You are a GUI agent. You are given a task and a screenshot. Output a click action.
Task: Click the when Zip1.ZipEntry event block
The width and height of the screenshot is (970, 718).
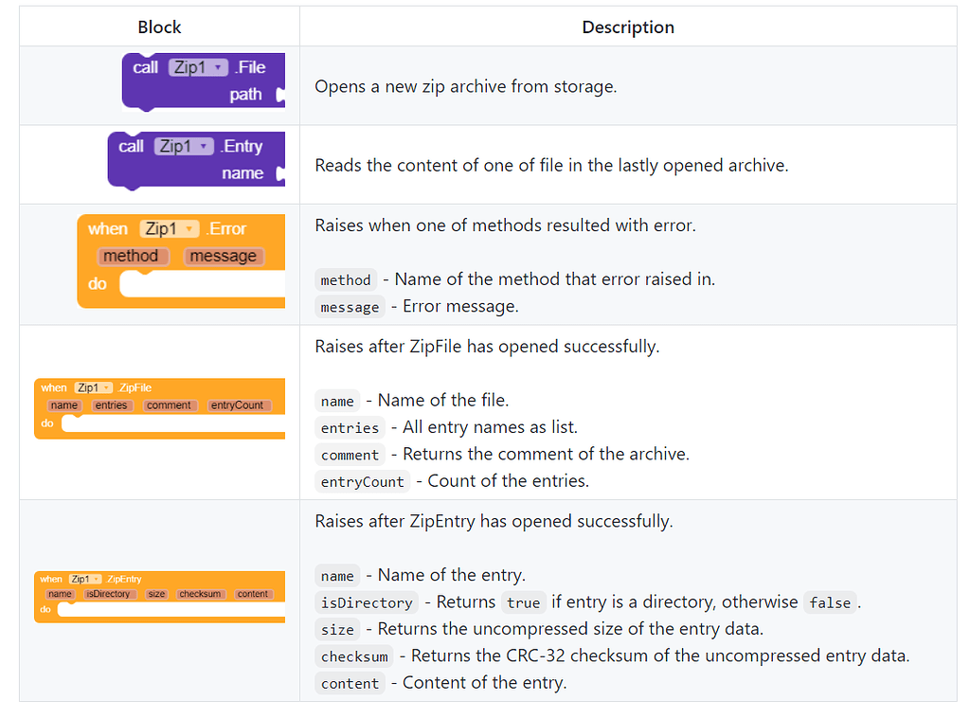pyautogui.click(x=159, y=593)
